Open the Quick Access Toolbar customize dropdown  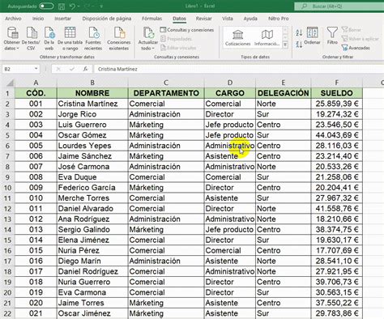coord(101,6)
